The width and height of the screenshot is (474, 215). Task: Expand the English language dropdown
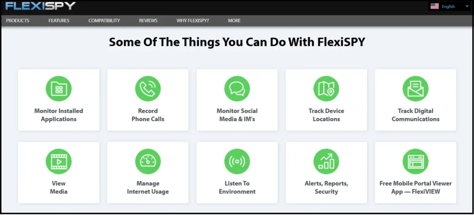point(448,6)
